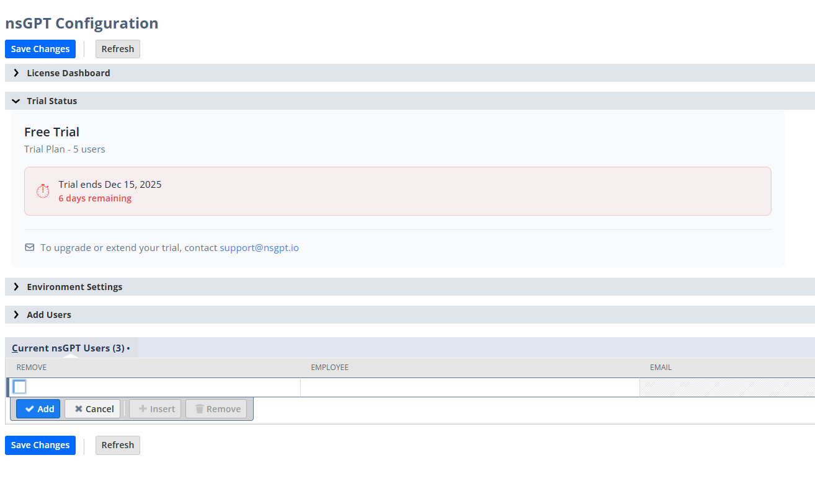Click the Add button with checkmark
Image resolution: width=815 pixels, height=494 pixels.
[x=39, y=409]
